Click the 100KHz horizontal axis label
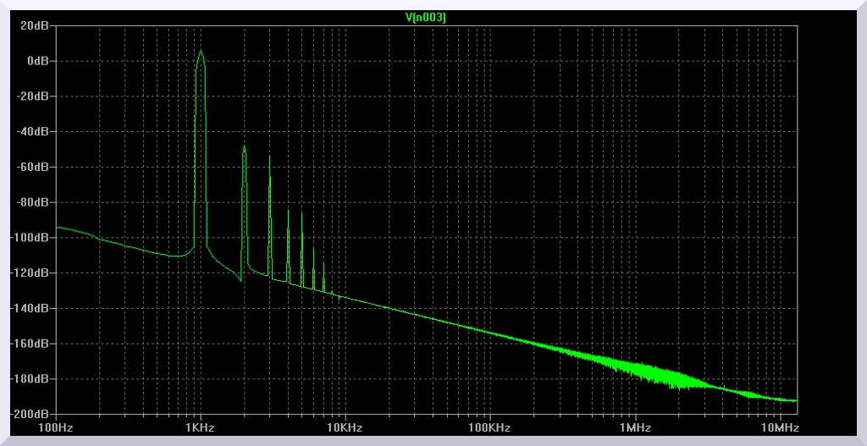 [x=489, y=427]
